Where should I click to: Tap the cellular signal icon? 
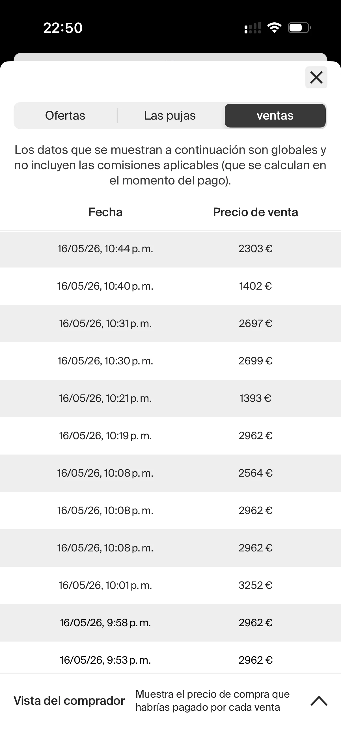click(253, 28)
